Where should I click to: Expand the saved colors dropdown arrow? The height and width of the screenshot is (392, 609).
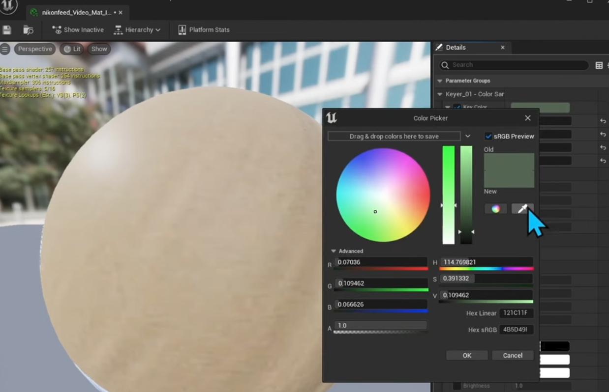coord(468,136)
